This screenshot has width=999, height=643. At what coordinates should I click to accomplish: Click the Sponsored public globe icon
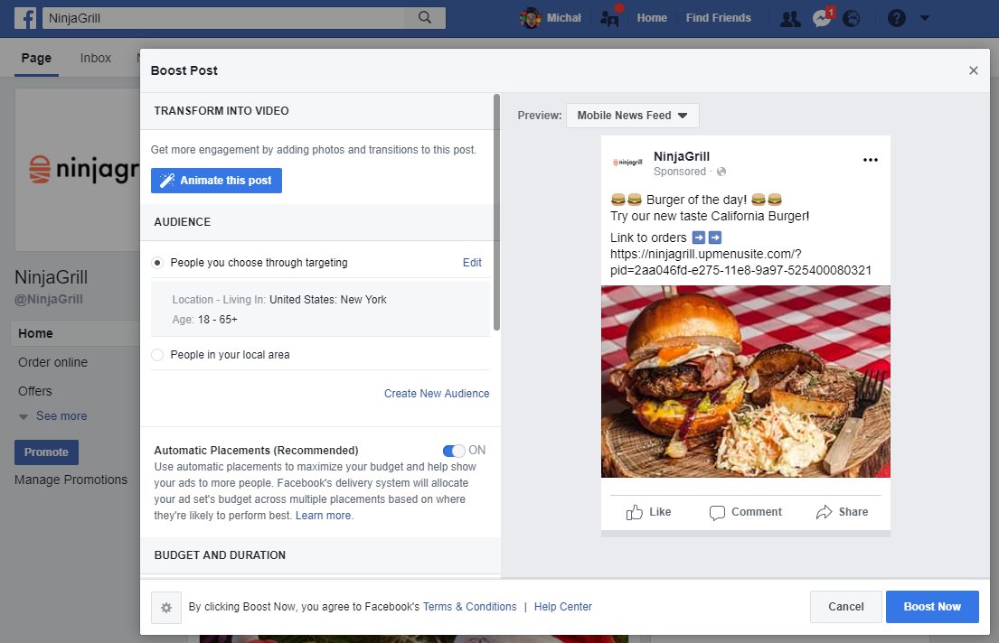[x=721, y=172]
